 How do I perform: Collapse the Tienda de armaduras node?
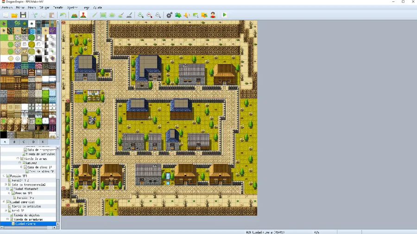[x=8, y=219]
